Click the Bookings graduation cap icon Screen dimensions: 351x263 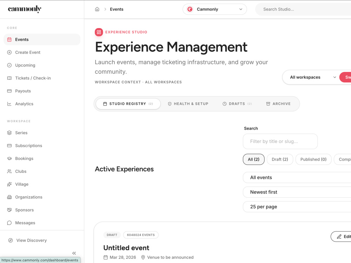pos(9,159)
